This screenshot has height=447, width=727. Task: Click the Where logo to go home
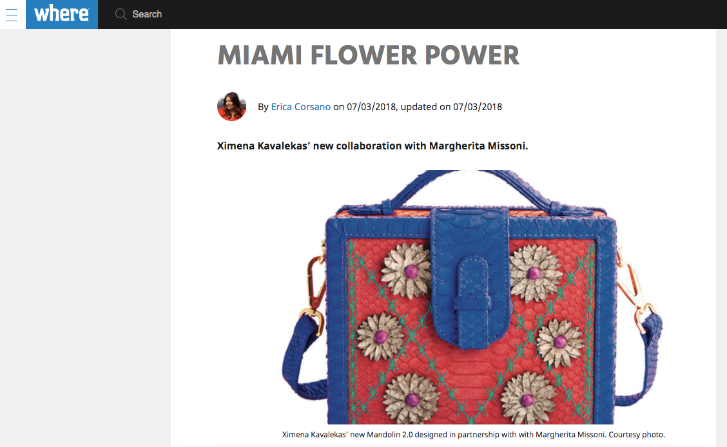(62, 14)
